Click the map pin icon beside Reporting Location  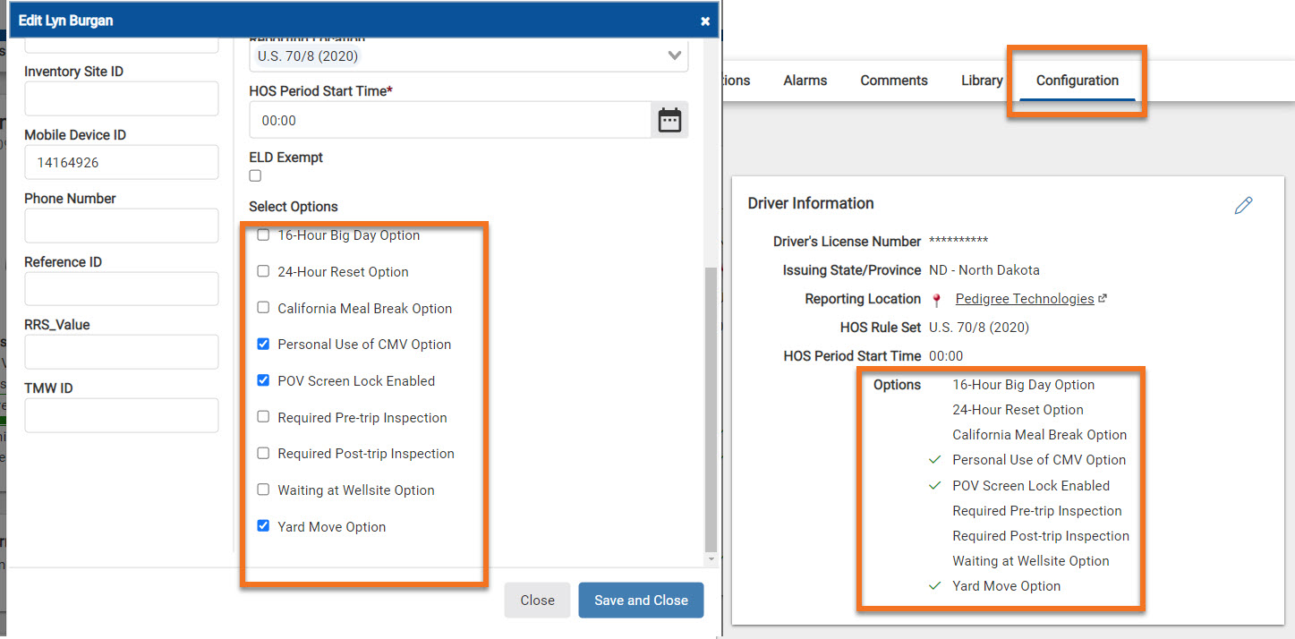click(x=936, y=300)
